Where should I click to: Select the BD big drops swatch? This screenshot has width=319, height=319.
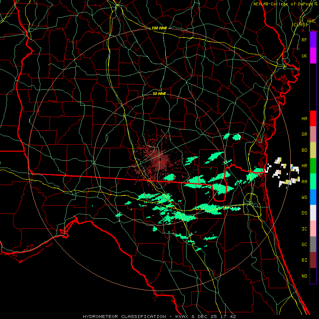coord(313,150)
